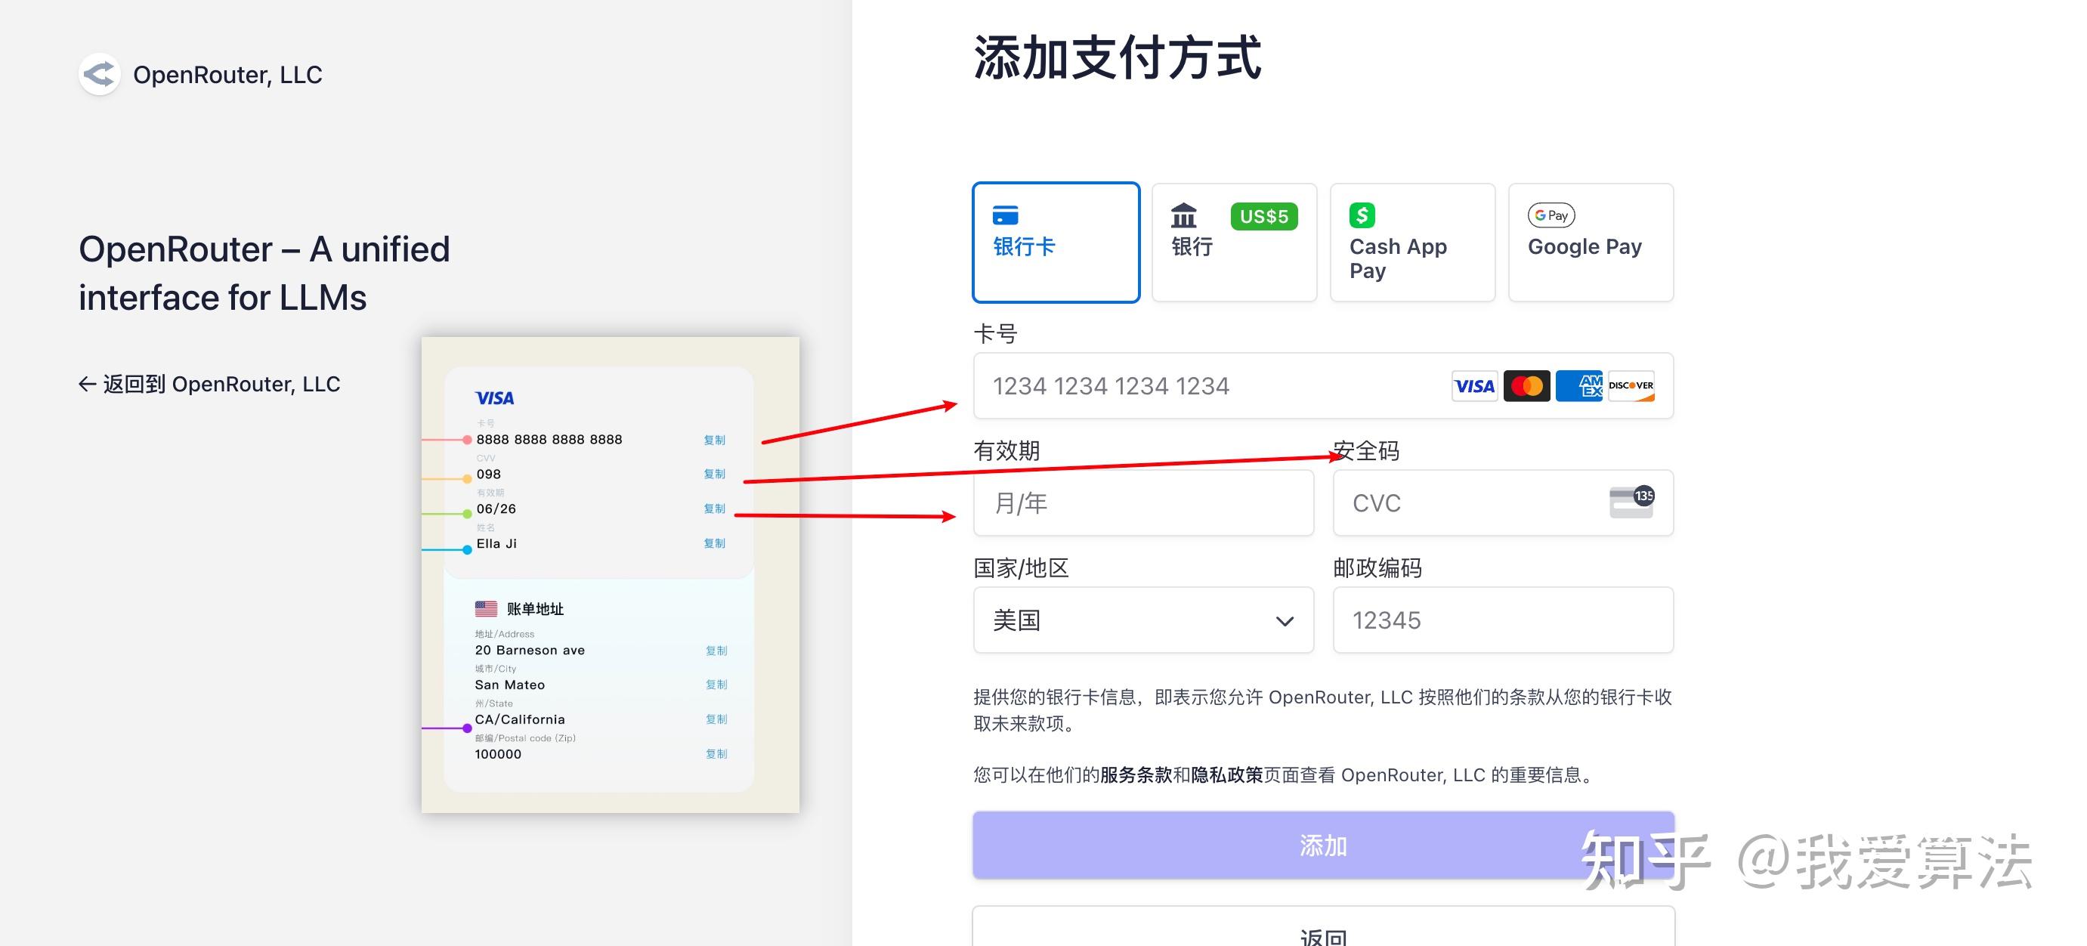Select Cash App Pay as payment method
Screen dimensions: 2087x946
[1412, 243]
